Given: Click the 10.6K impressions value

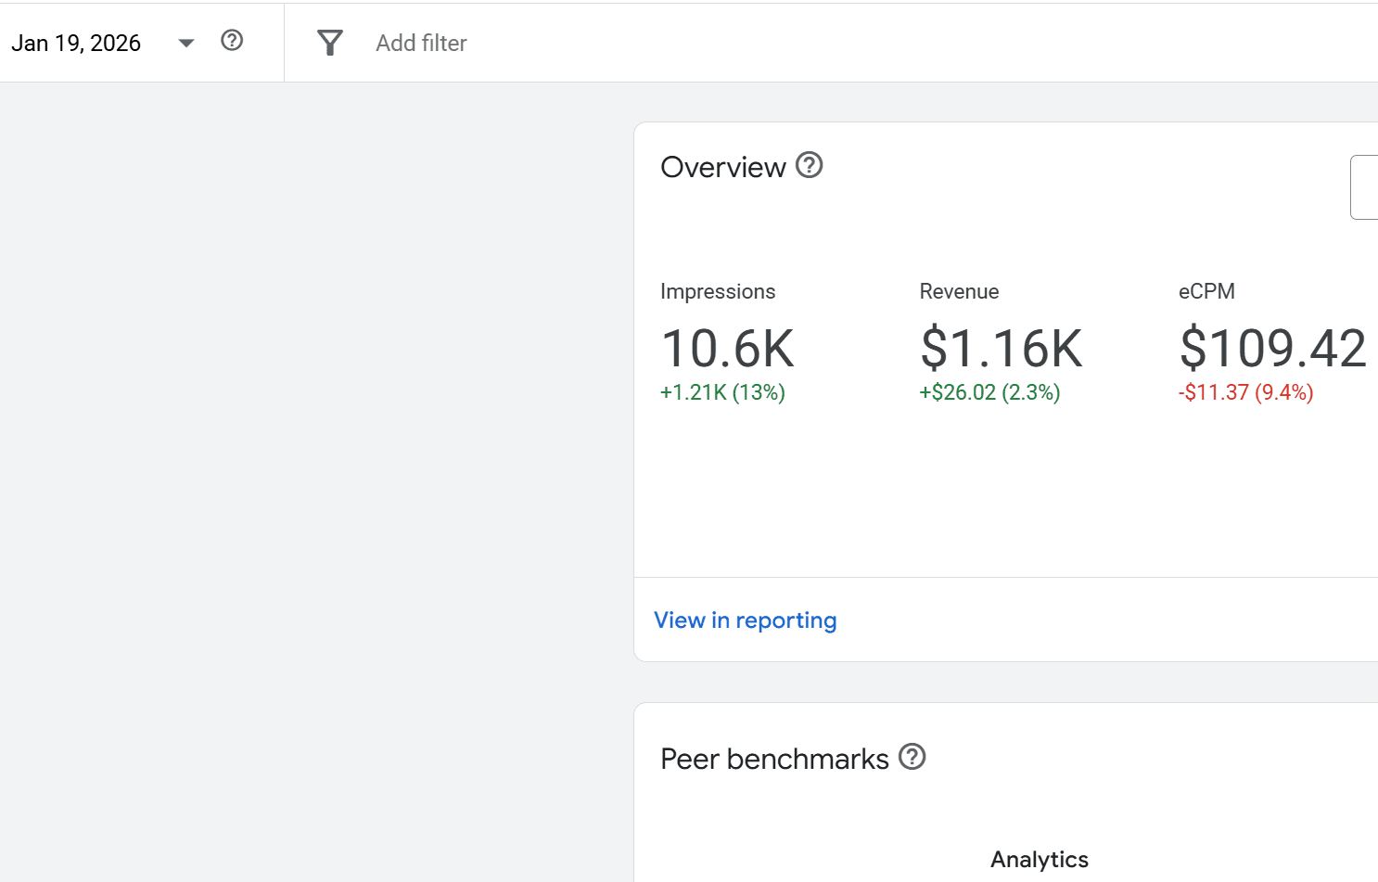Looking at the screenshot, I should pos(728,349).
